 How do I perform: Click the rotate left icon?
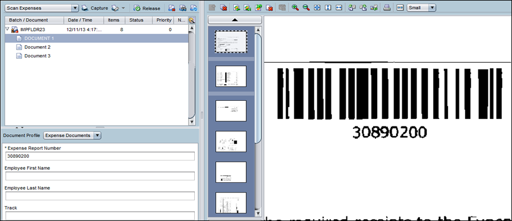(352, 7)
